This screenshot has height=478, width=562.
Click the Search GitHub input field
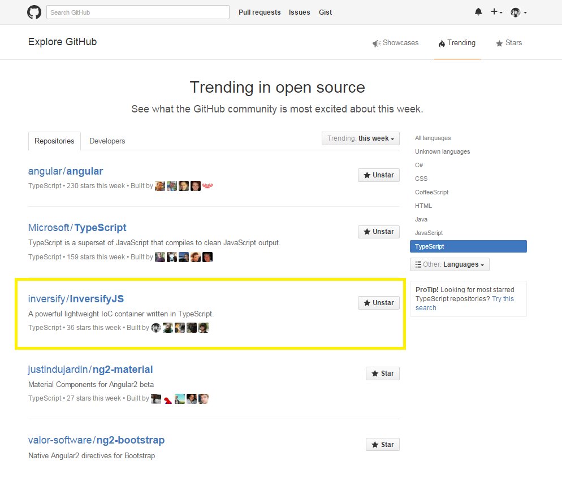(x=138, y=12)
